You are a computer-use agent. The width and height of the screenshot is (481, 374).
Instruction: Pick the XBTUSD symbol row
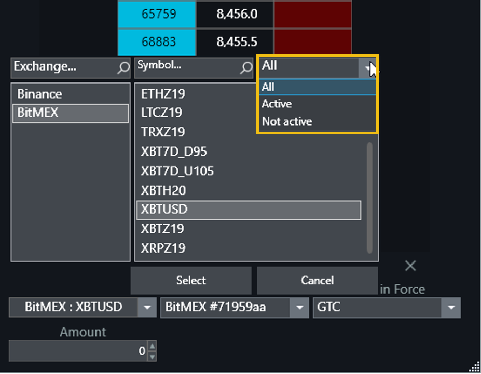(x=249, y=210)
